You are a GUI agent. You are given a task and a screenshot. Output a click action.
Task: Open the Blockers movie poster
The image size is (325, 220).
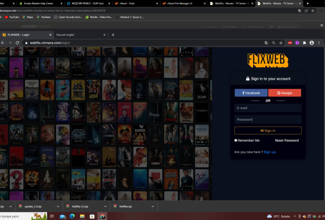(x=140, y=135)
